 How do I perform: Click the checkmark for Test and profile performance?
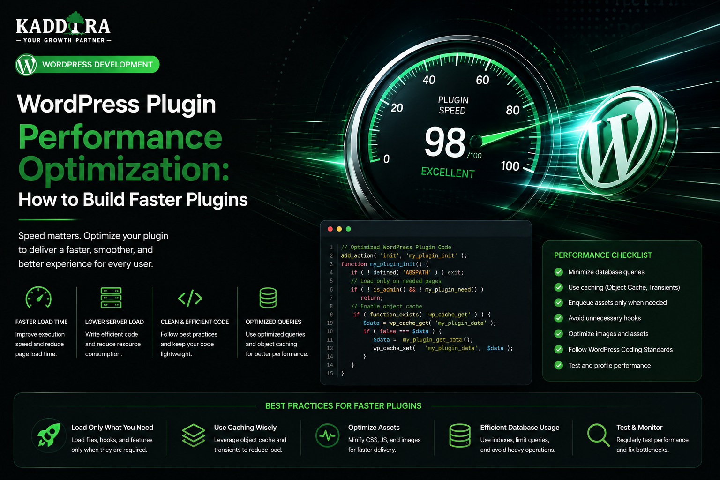[559, 365]
